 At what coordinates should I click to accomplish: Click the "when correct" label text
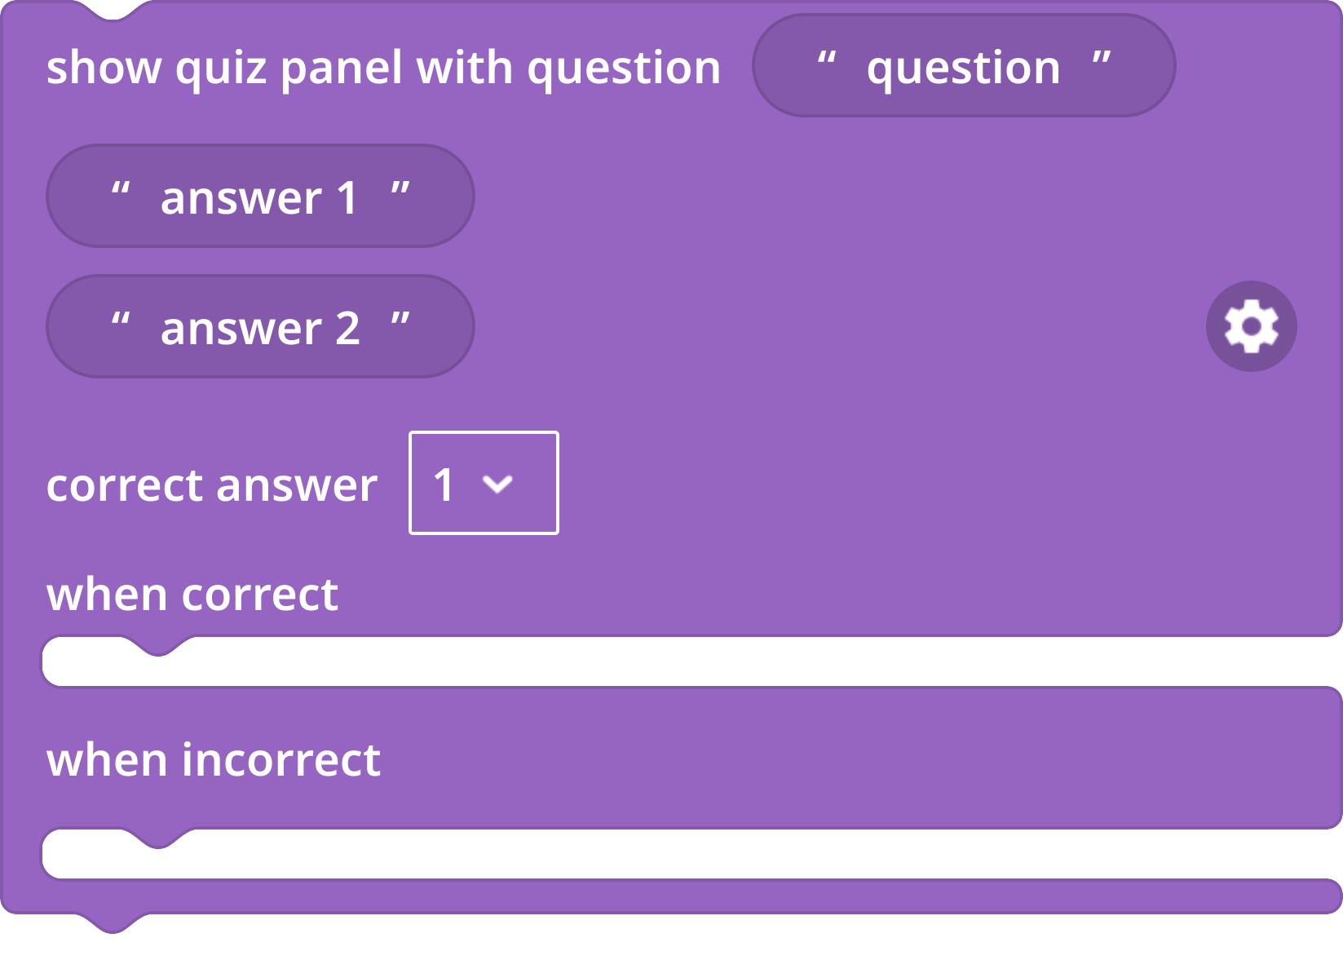(192, 594)
